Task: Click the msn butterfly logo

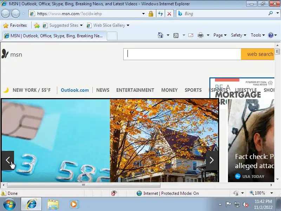Action: tap(5, 54)
